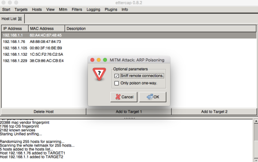Screen dimensions: 258x162
Task: Open the Hosts menu
Action: pos(37,10)
